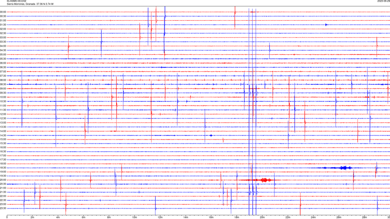Select the 15:00 time label
Screen dimensions: 390x219
click(x=3, y=139)
